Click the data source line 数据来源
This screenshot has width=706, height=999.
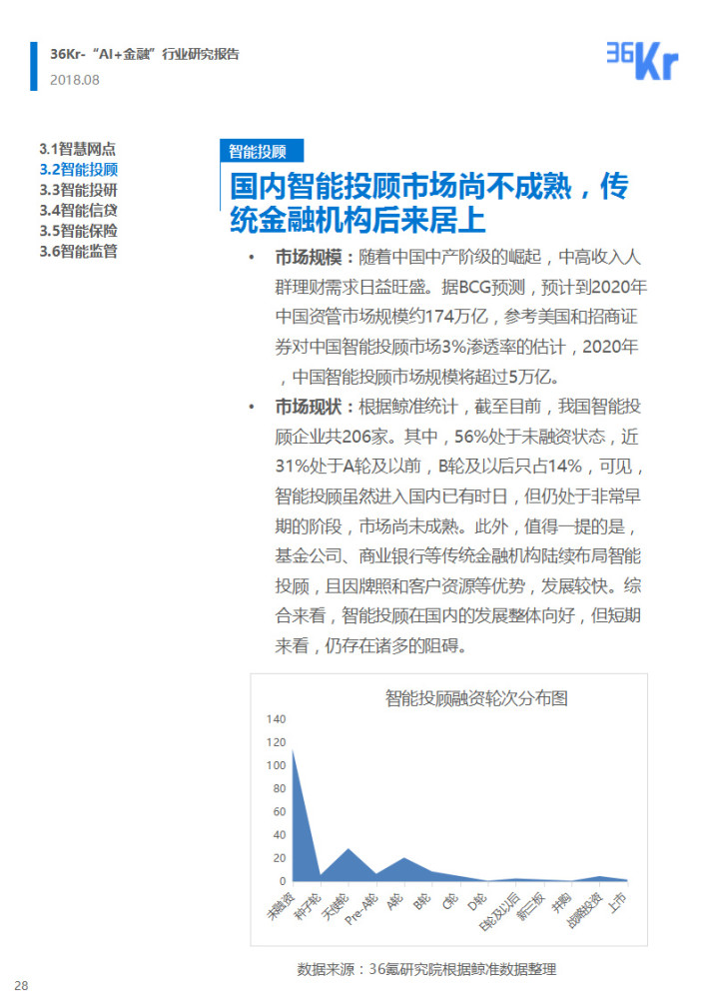[425, 970]
